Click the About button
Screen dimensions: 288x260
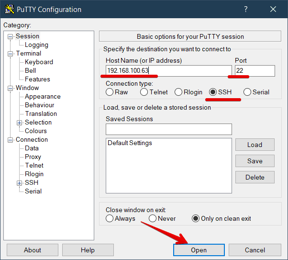pyautogui.click(x=33, y=250)
